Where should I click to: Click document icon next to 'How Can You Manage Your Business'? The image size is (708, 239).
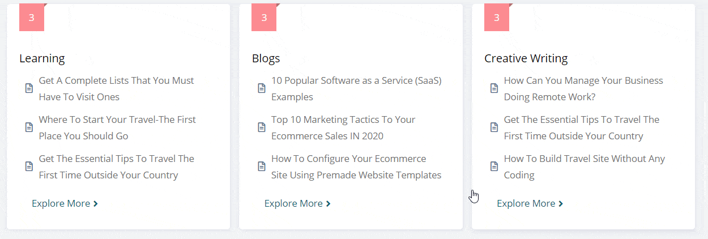pos(494,88)
